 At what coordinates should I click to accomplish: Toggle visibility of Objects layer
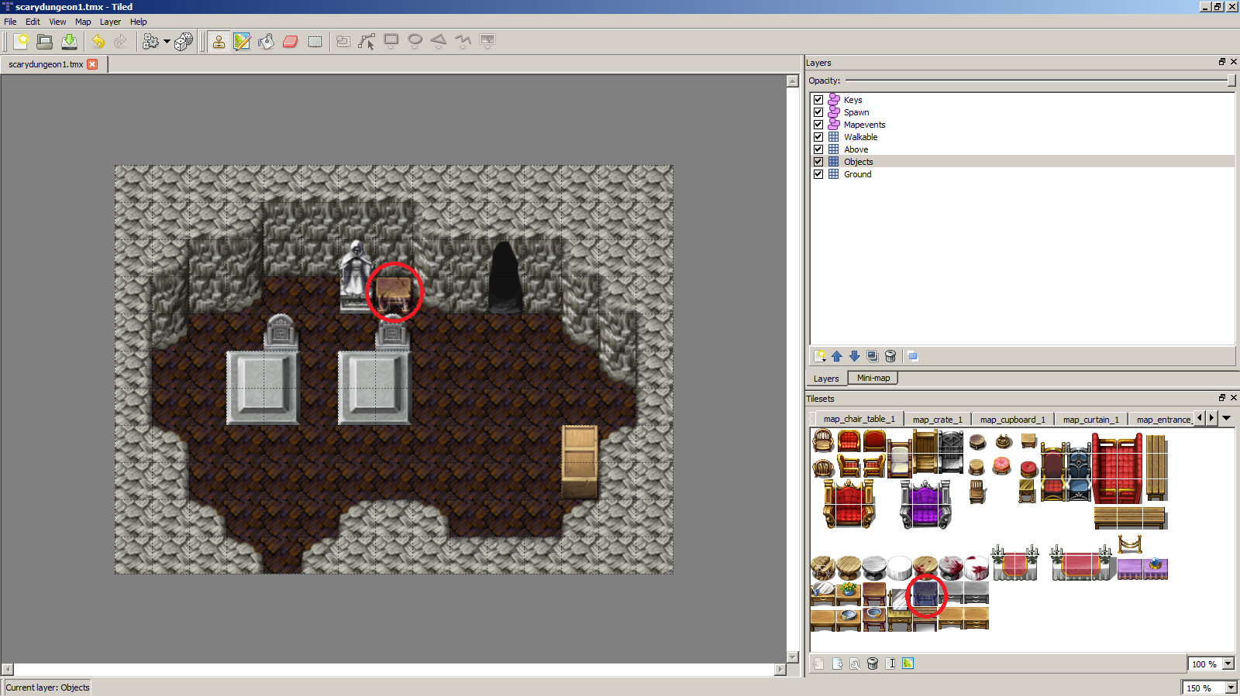[x=818, y=162]
